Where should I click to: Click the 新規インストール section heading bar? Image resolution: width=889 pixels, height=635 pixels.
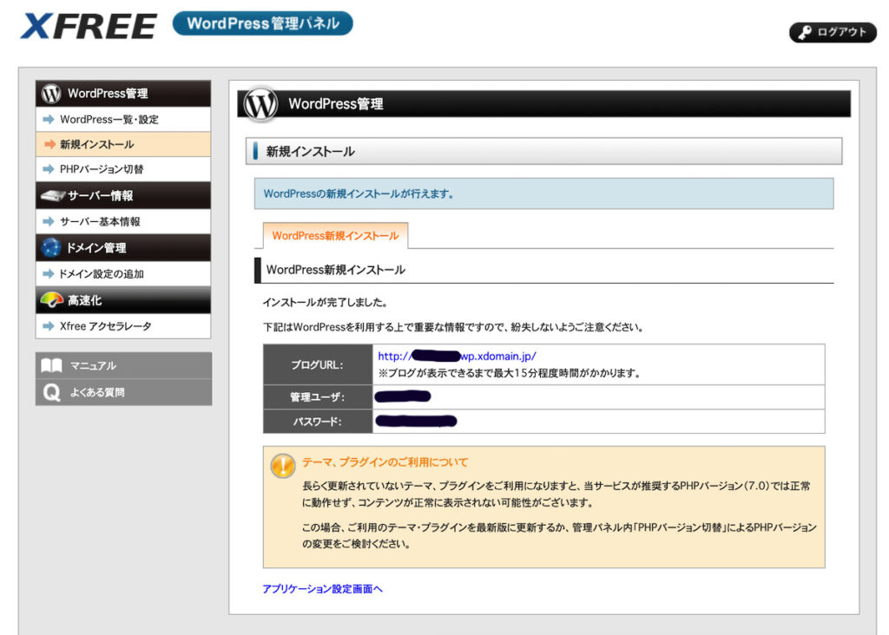click(543, 151)
